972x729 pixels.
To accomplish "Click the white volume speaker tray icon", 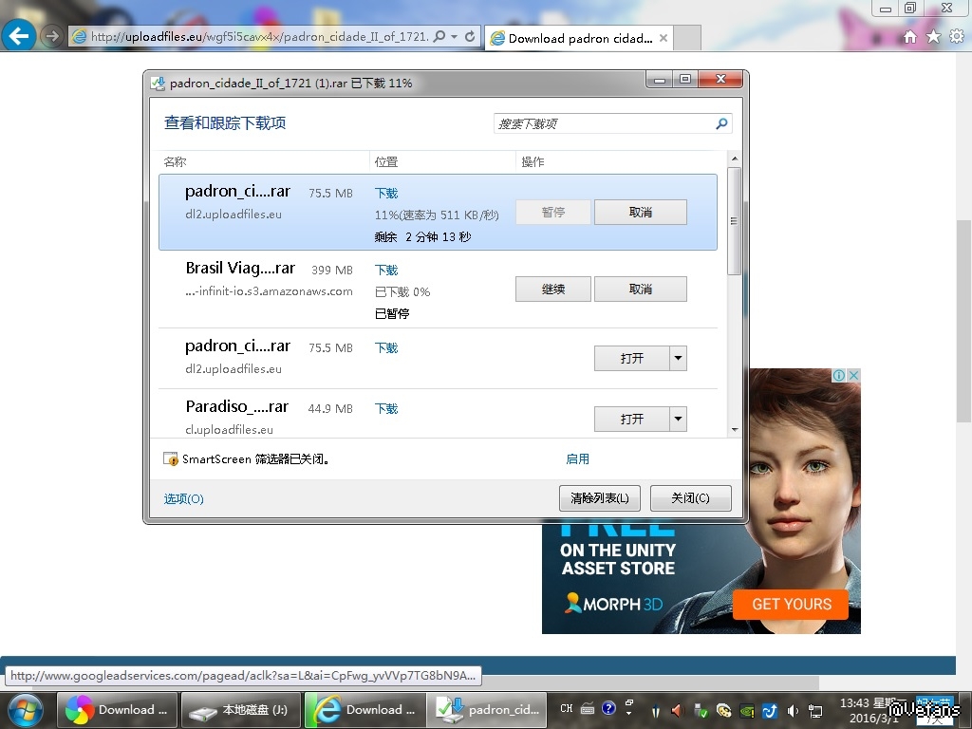I will coord(793,710).
